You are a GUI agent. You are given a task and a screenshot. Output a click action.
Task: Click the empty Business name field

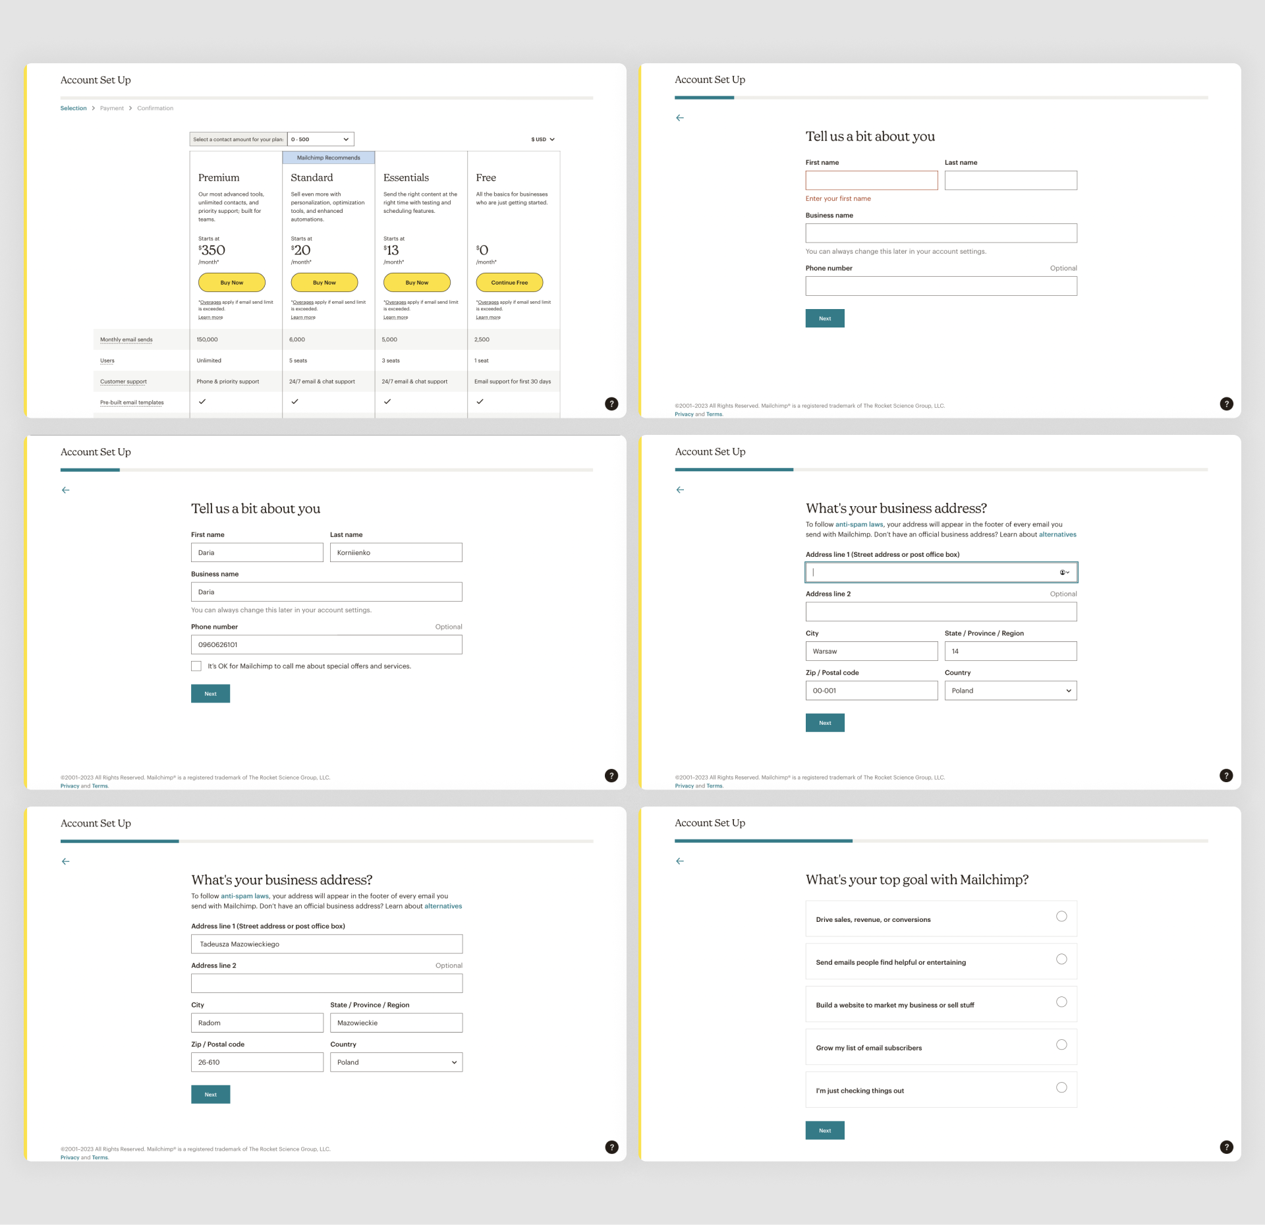click(x=941, y=233)
